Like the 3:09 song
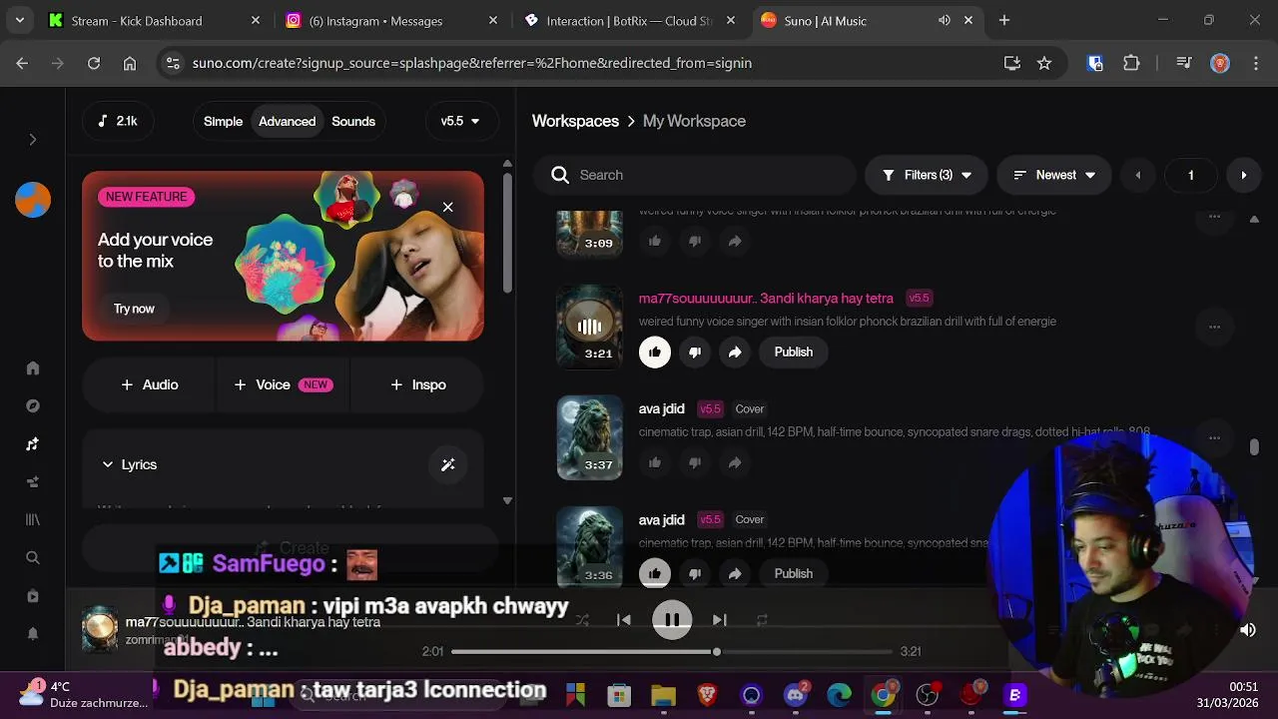Viewport: 1278px width, 719px height. [x=655, y=241]
